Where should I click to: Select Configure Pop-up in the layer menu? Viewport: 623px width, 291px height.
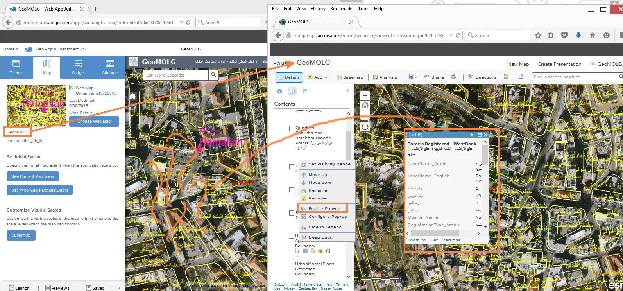point(327,217)
